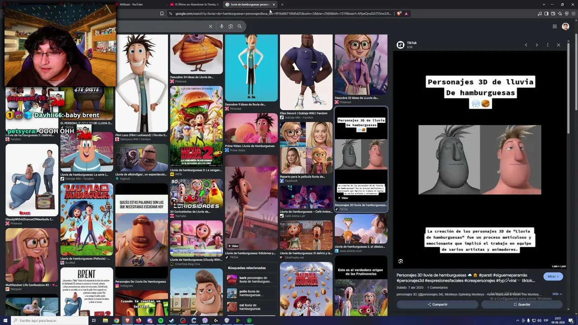Switch the ESP keyboard language indicator
The image size is (578, 325).
(546, 320)
